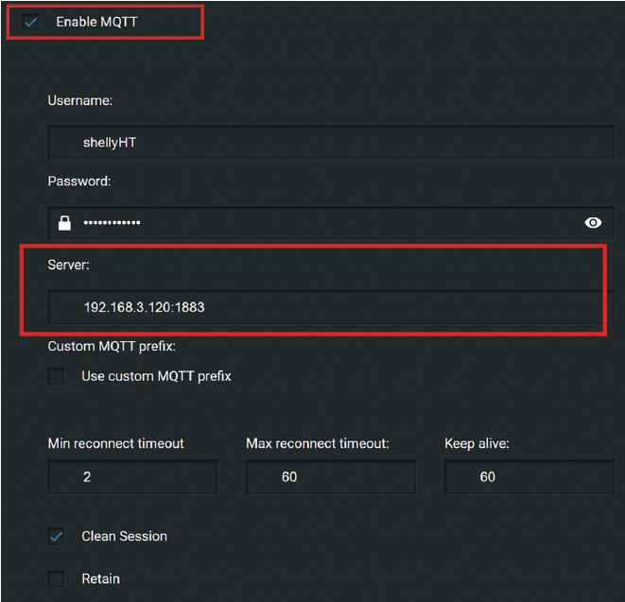Click the Custom MQTT prefix: heading
Image resolution: width=625 pixels, height=602 pixels.
[112, 347]
